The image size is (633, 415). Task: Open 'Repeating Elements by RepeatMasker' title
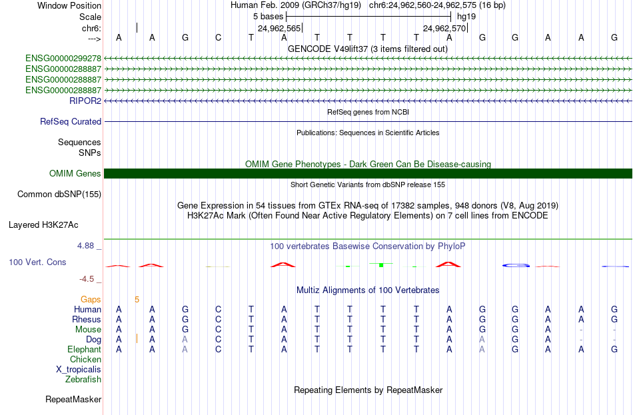[x=368, y=390]
